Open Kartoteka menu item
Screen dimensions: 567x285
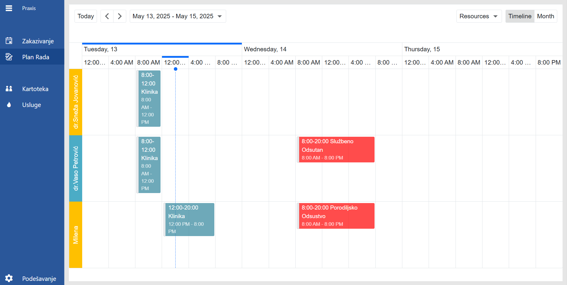pos(35,89)
